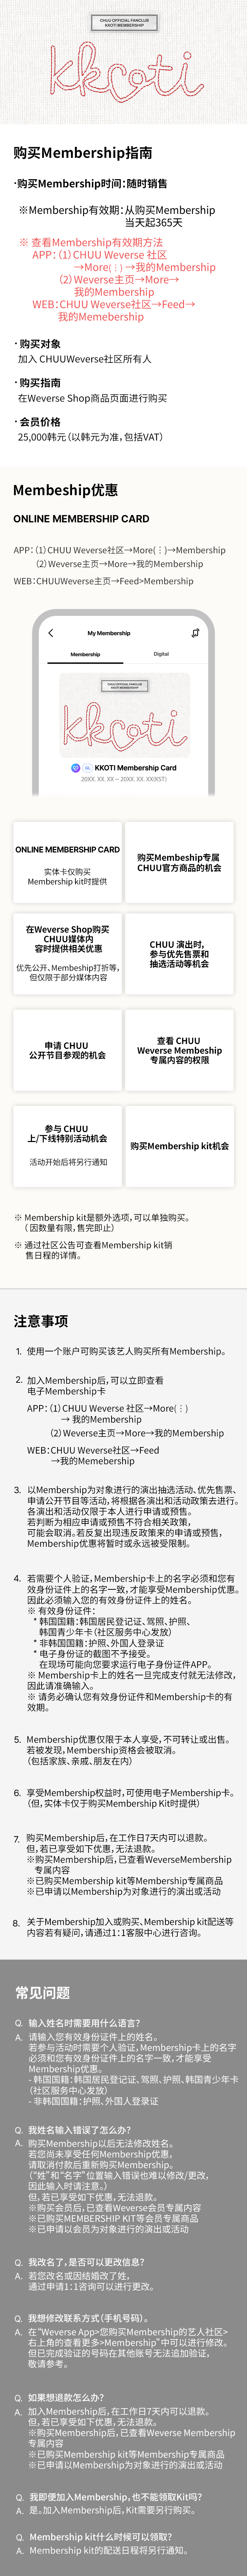Click the 注意事项 section heading
The height and width of the screenshot is (2576, 247).
click(41, 1321)
